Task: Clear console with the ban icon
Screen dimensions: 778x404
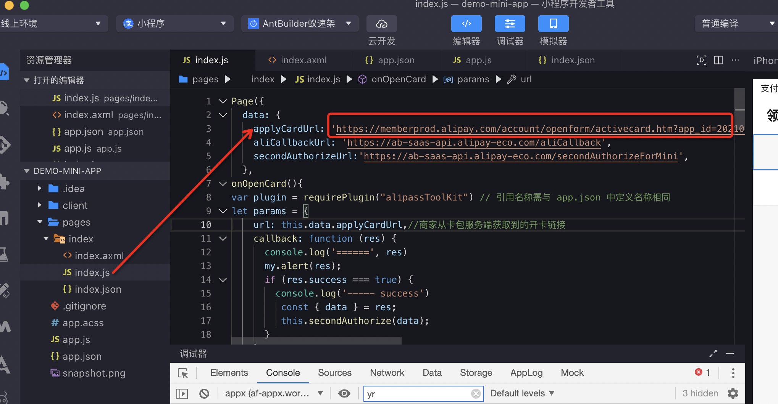Action: (204, 393)
